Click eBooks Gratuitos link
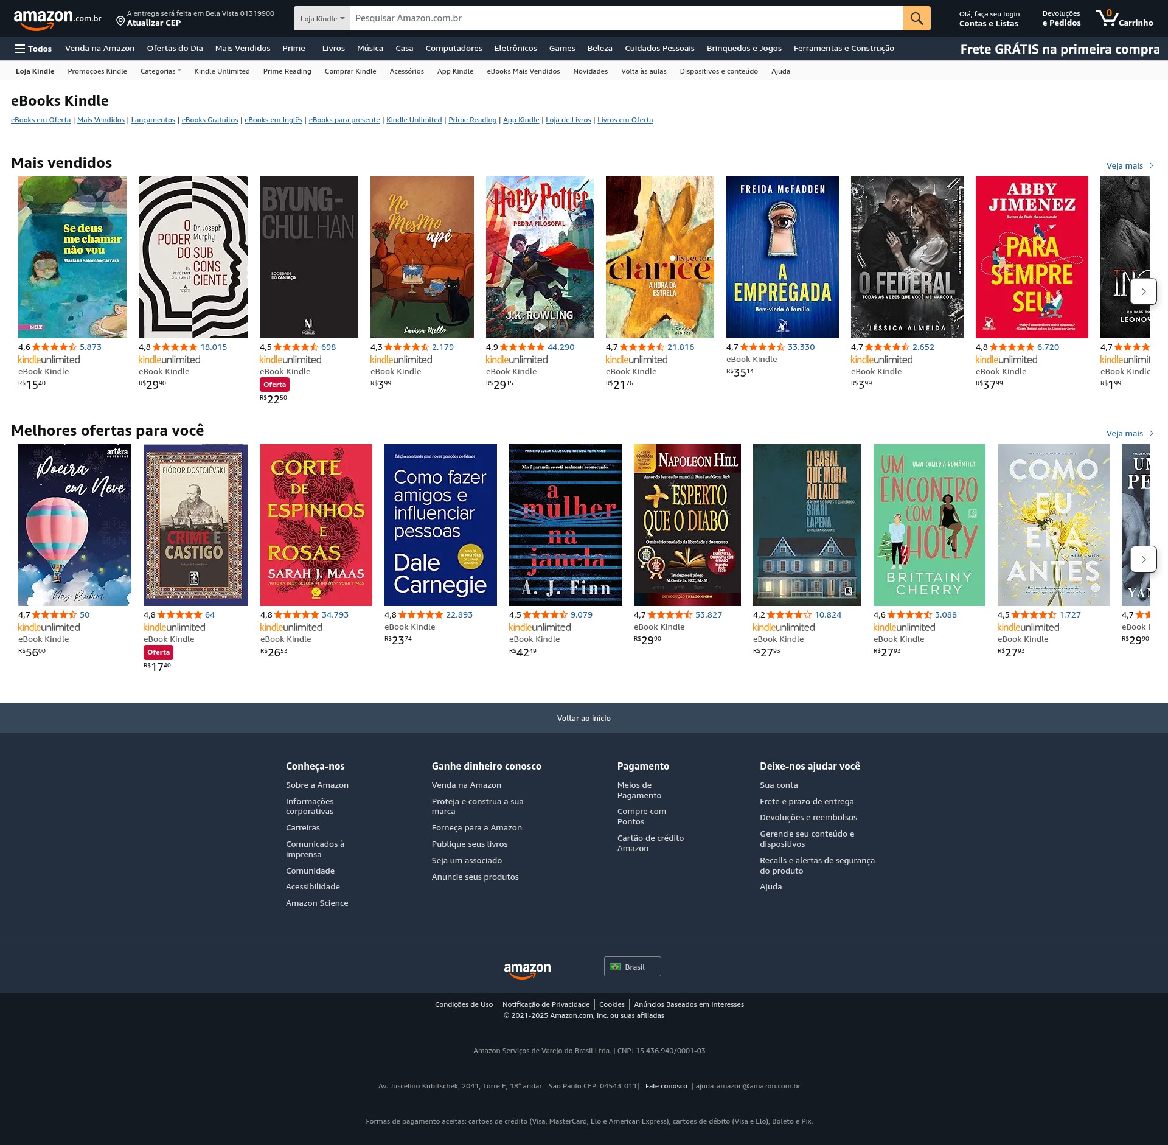This screenshot has height=1145, width=1168. click(210, 120)
